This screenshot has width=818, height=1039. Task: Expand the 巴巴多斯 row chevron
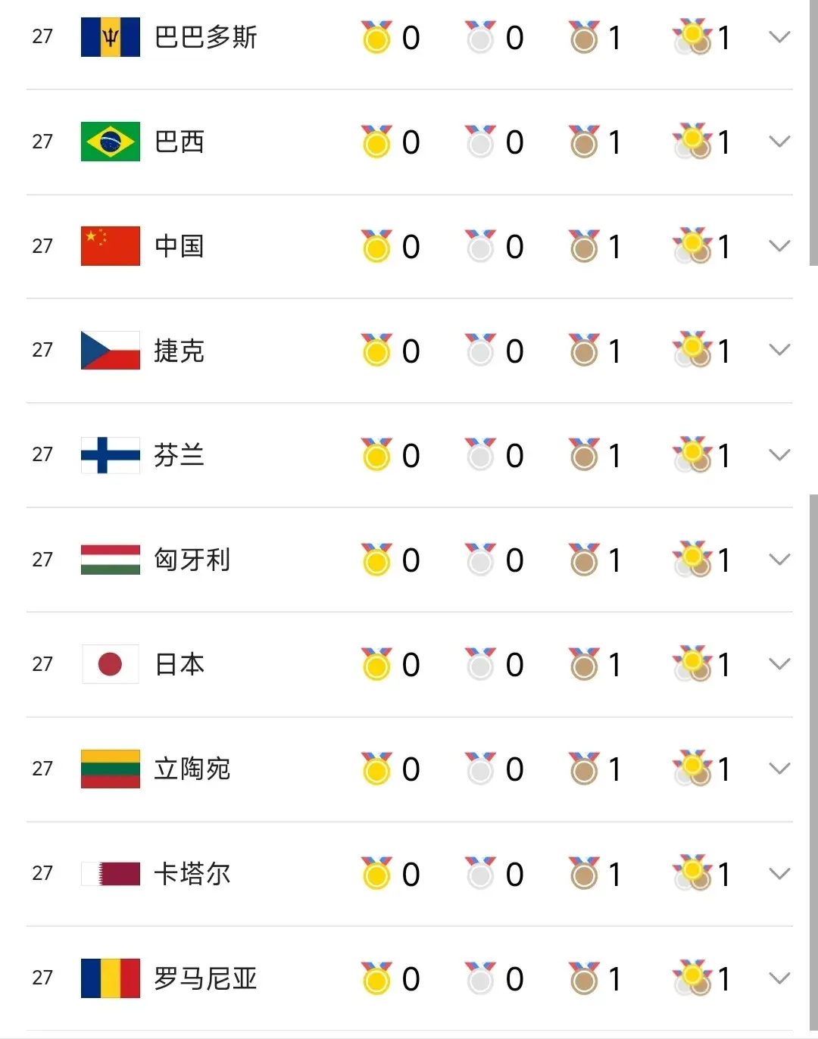coord(779,36)
